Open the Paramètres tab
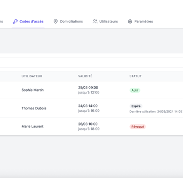The height and width of the screenshot is (178, 183). (140, 21)
